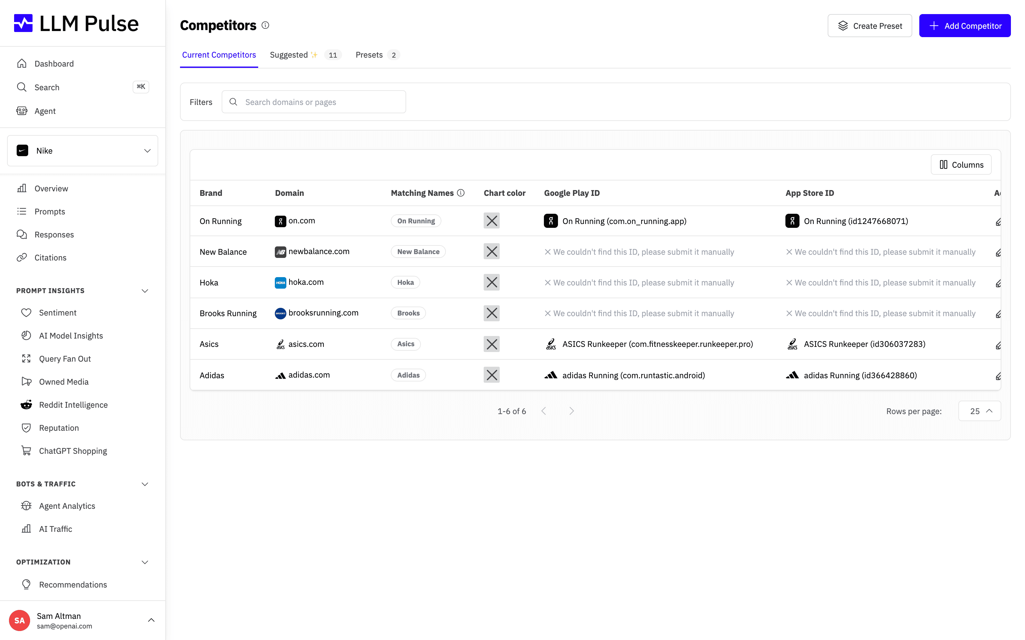Edit the Asics competitor row

click(x=998, y=345)
